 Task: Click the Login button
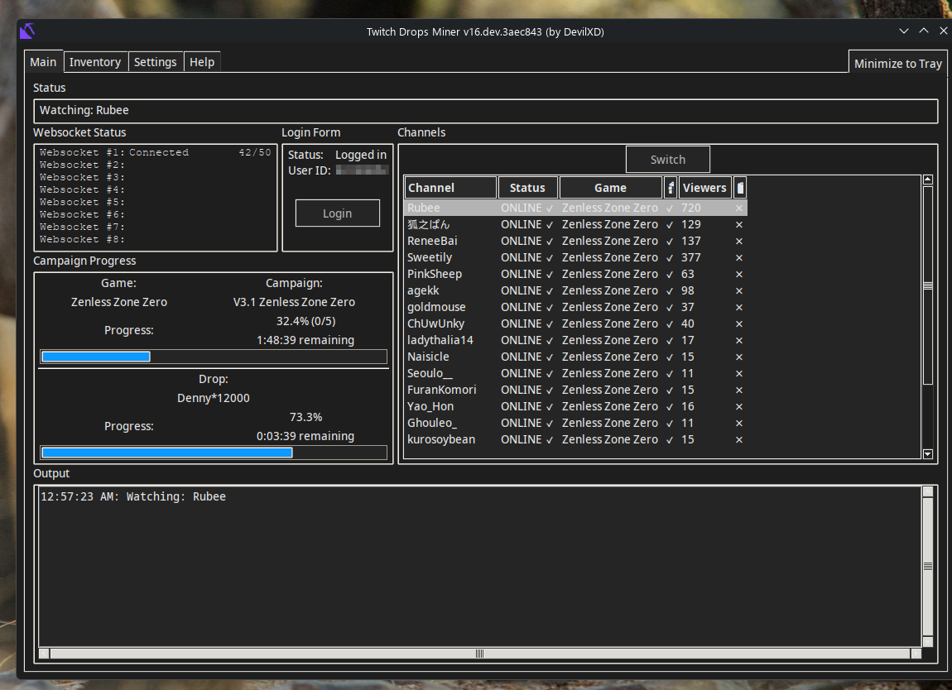(x=338, y=213)
